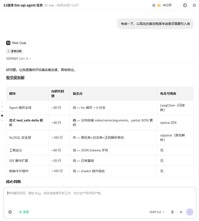
Task: Click the openai SDK cell
Action: click(175, 123)
